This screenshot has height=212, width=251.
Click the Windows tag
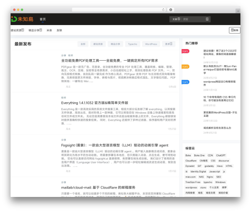point(220,182)
